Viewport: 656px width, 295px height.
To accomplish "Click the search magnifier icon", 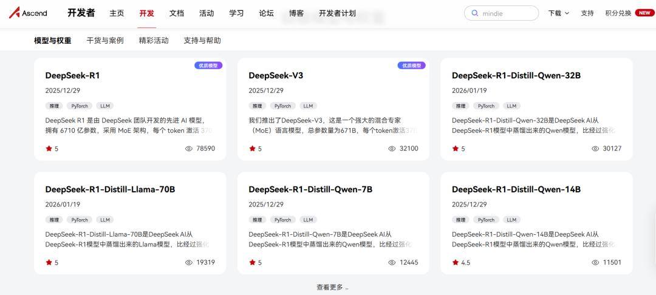I will pyautogui.click(x=475, y=13).
